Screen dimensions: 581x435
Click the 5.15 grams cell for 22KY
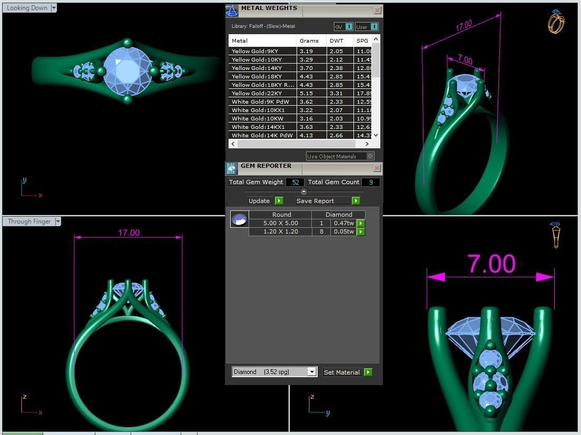click(x=311, y=93)
